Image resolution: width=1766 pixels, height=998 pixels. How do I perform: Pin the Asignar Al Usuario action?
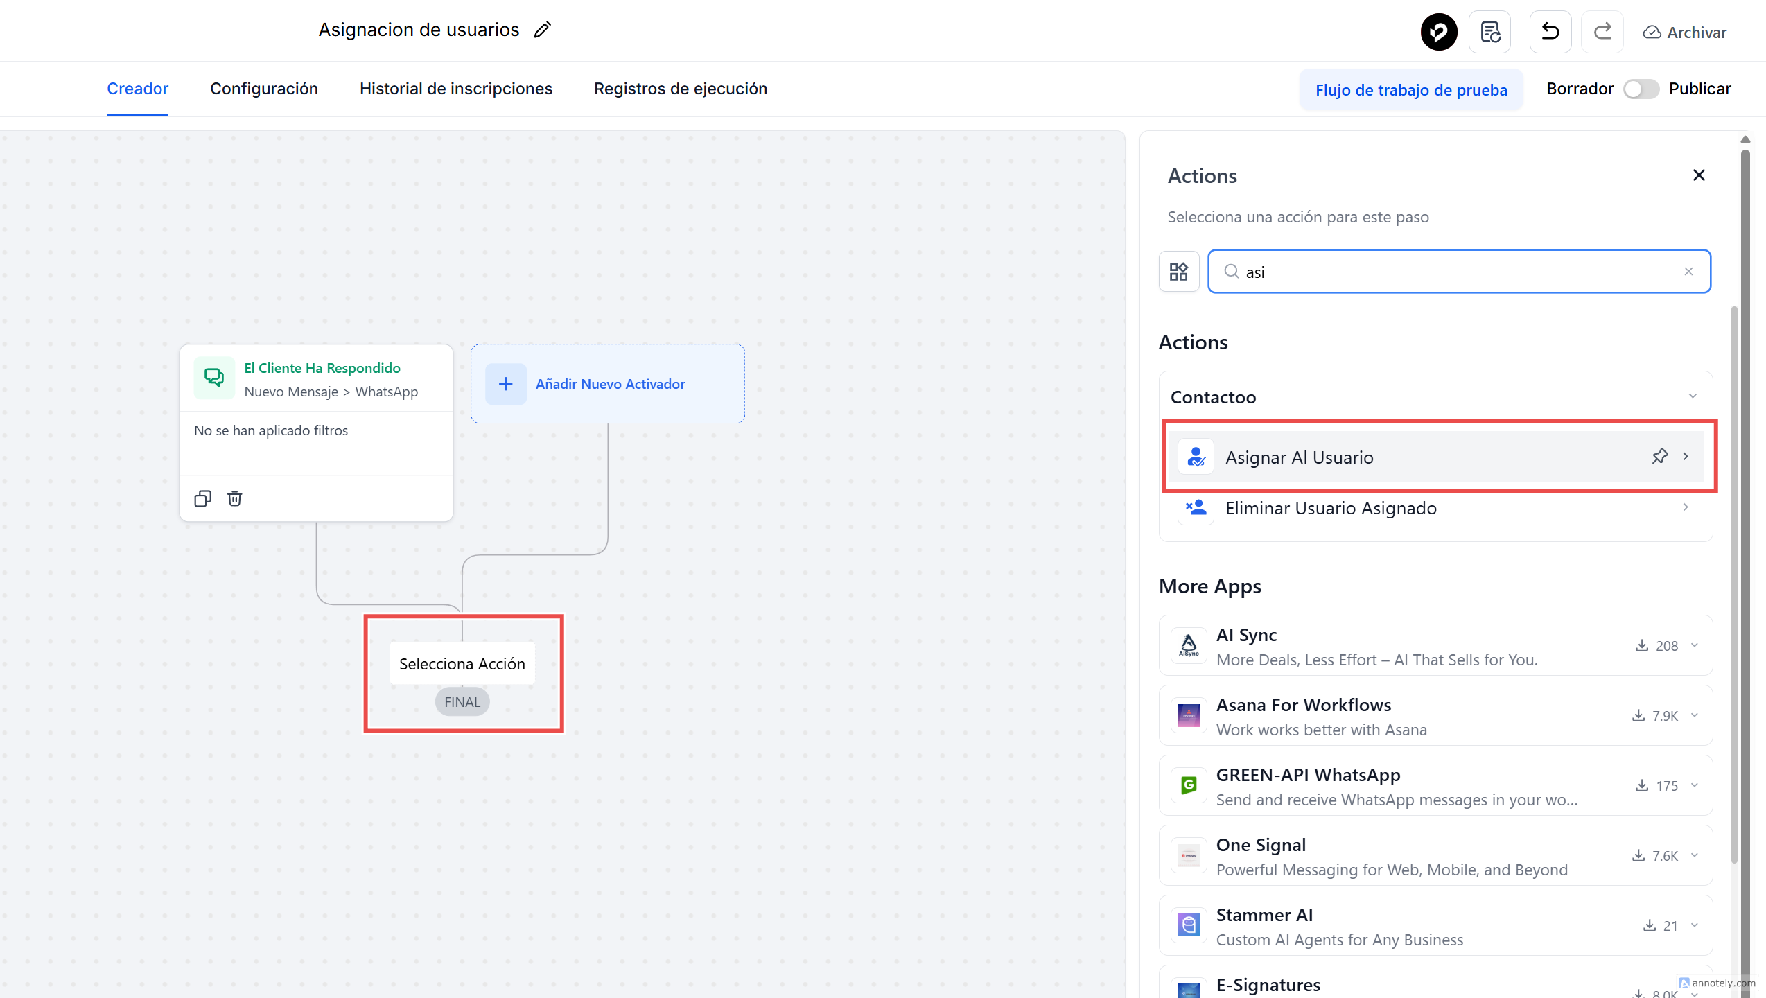pos(1659,457)
